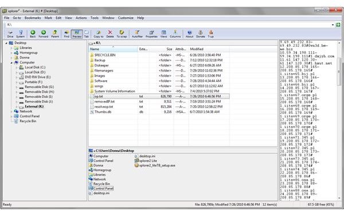344x211 pixels.
Task: Select the Backup folder row
Action: click(x=159, y=60)
